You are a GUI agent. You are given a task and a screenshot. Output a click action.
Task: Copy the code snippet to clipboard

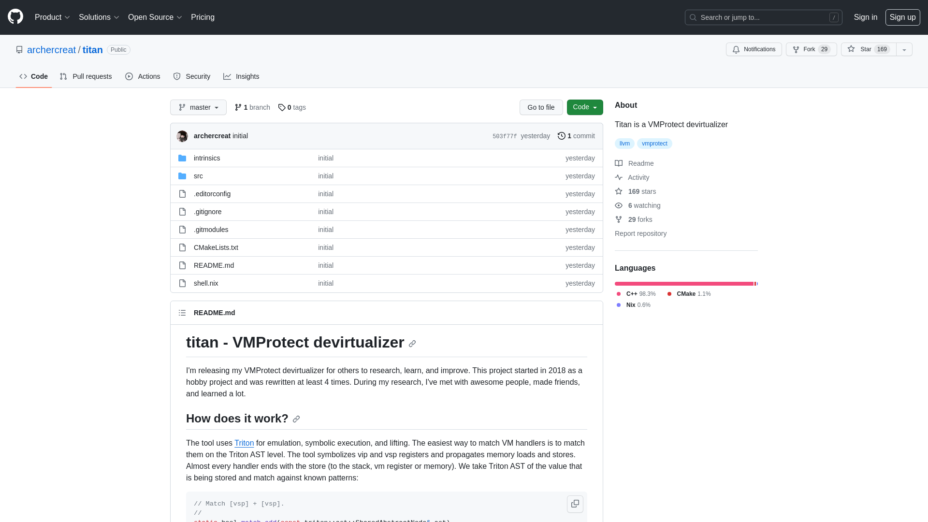pyautogui.click(x=575, y=504)
